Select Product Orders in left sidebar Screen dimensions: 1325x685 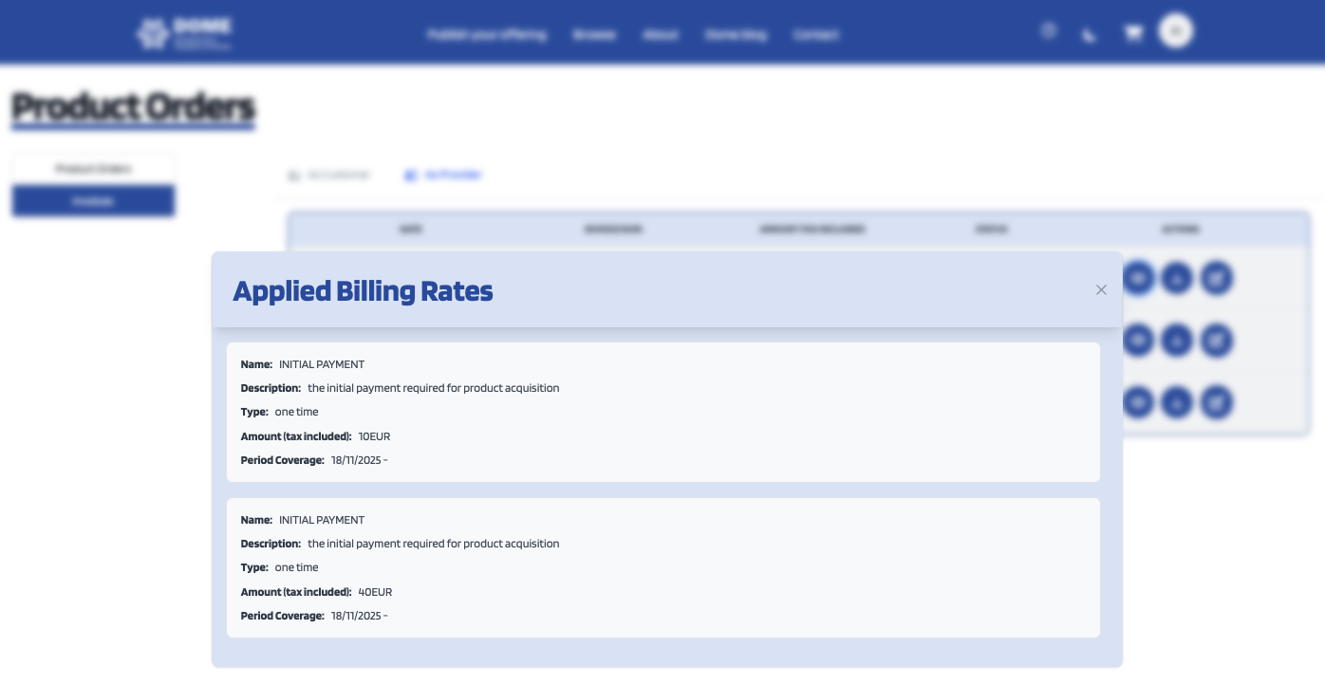click(93, 169)
